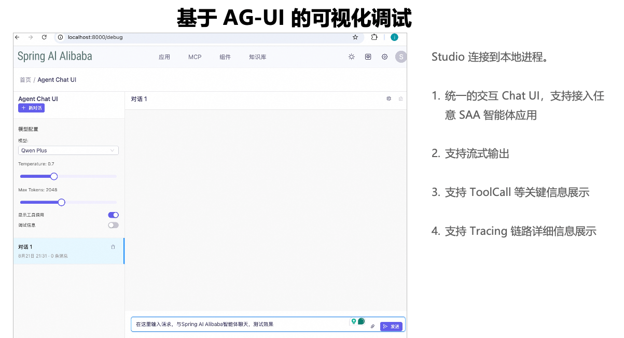Open the MCP menu item
This screenshot has width=624, height=338.
click(x=195, y=57)
